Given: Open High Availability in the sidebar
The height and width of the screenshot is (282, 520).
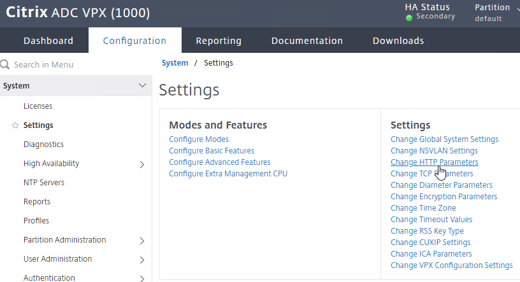Looking at the screenshot, I should pos(51,164).
